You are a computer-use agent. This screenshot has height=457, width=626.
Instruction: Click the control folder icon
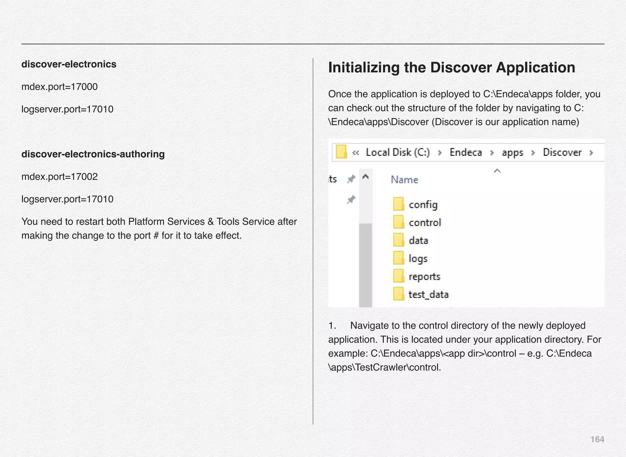click(398, 222)
